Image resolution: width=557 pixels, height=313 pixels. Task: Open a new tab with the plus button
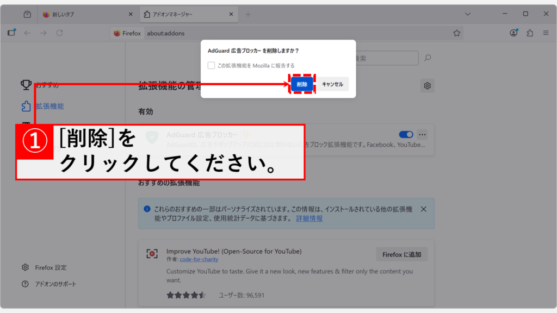[248, 14]
